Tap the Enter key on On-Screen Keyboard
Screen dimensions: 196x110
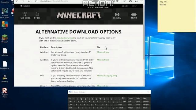coord(120,105)
